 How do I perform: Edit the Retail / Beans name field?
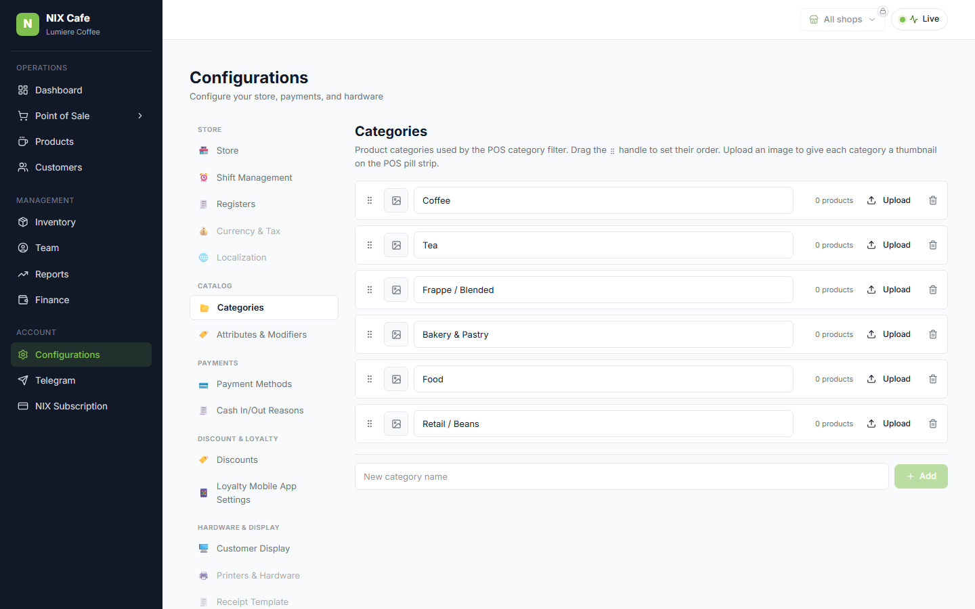[603, 424]
